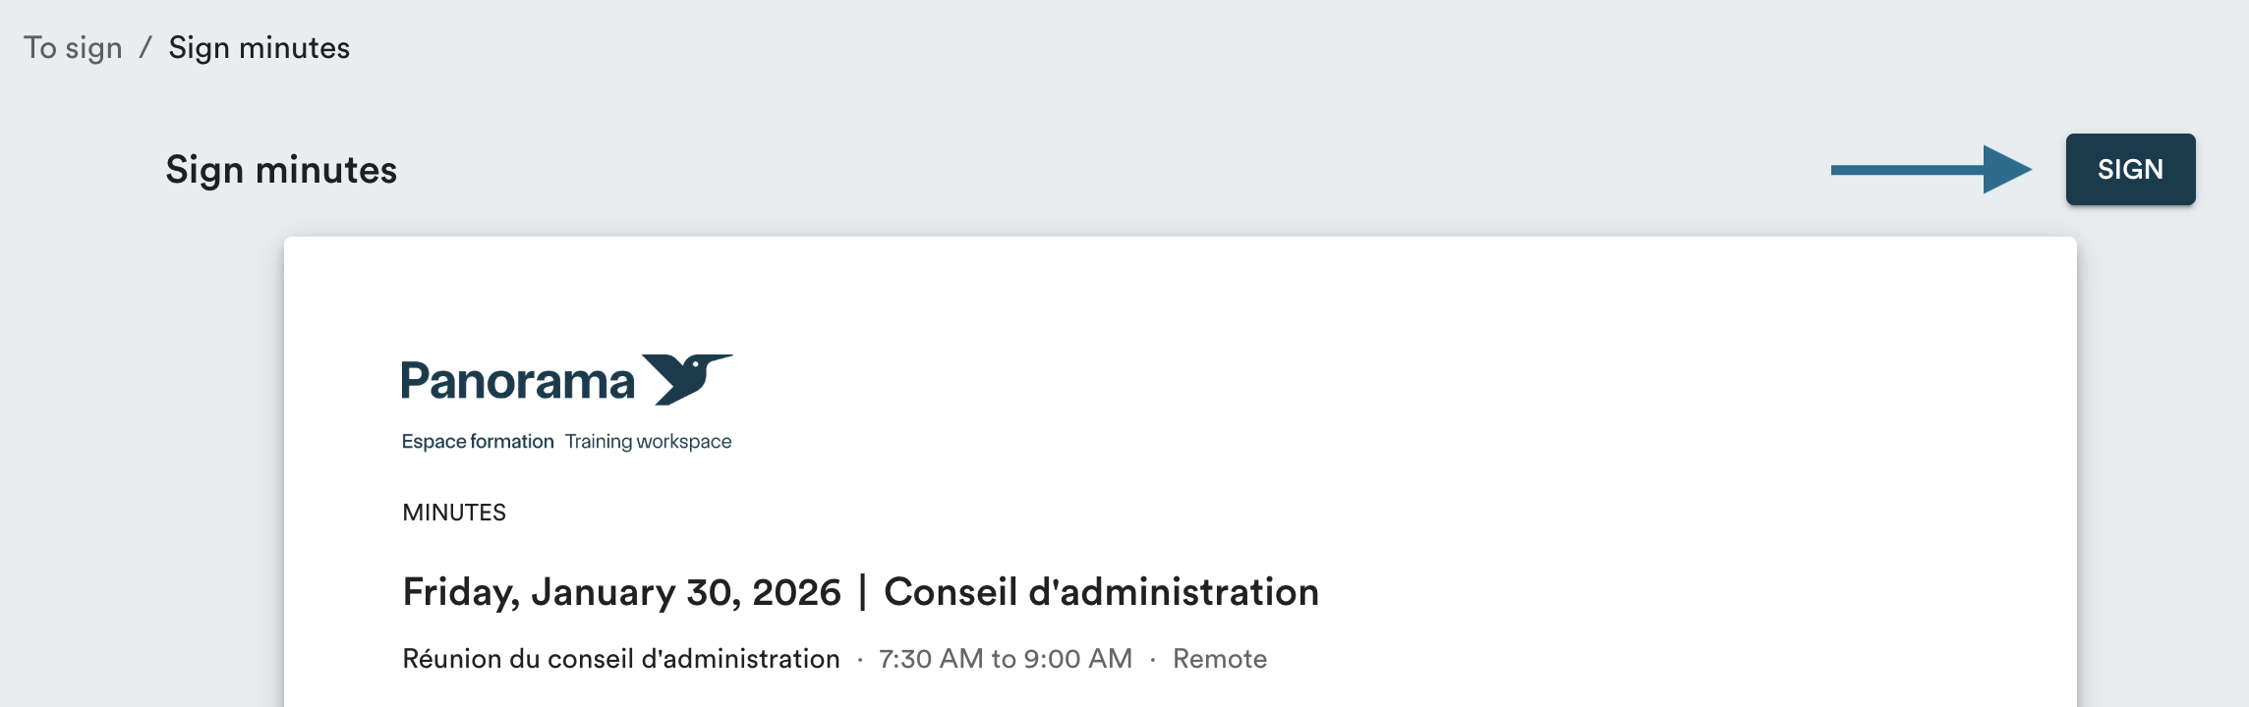This screenshot has width=2249, height=707.
Task: Click the SIGN button
Action: pyautogui.click(x=2130, y=170)
